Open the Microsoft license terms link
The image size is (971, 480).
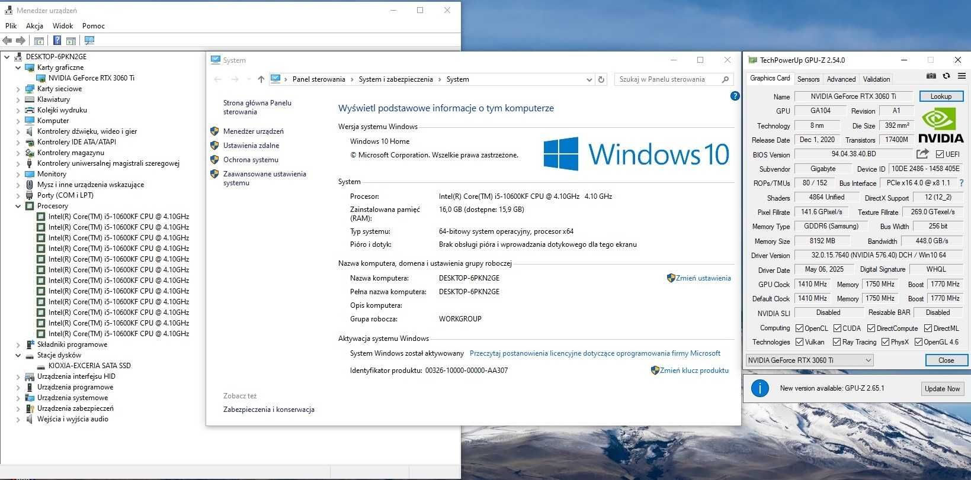595,353
